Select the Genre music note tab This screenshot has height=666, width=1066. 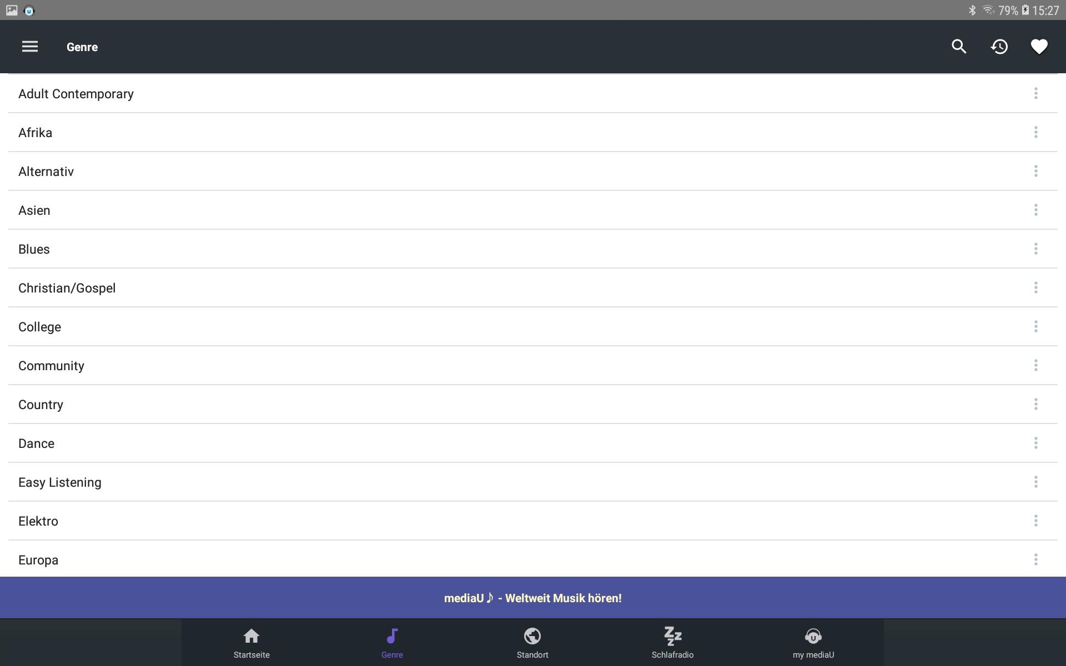392,643
